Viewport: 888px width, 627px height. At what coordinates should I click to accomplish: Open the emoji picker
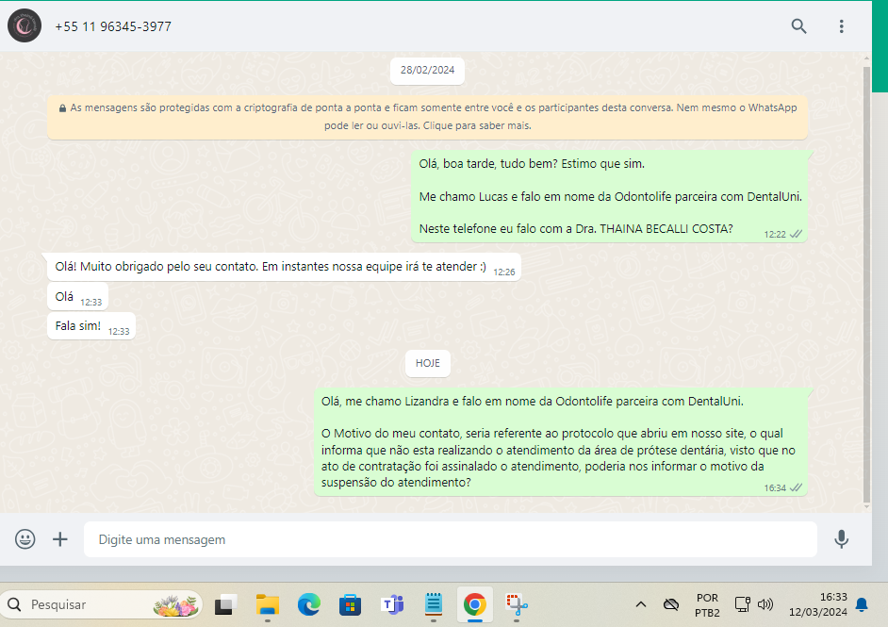point(25,538)
